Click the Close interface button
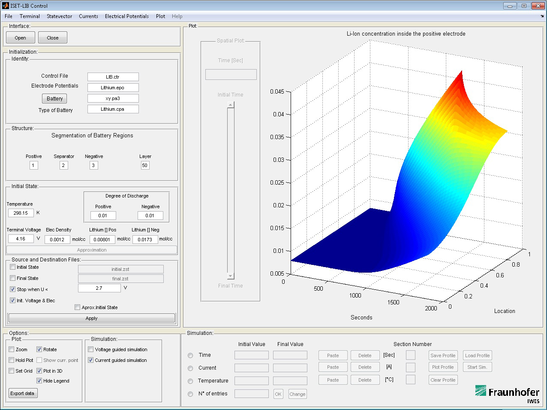547x410 pixels. (53, 38)
